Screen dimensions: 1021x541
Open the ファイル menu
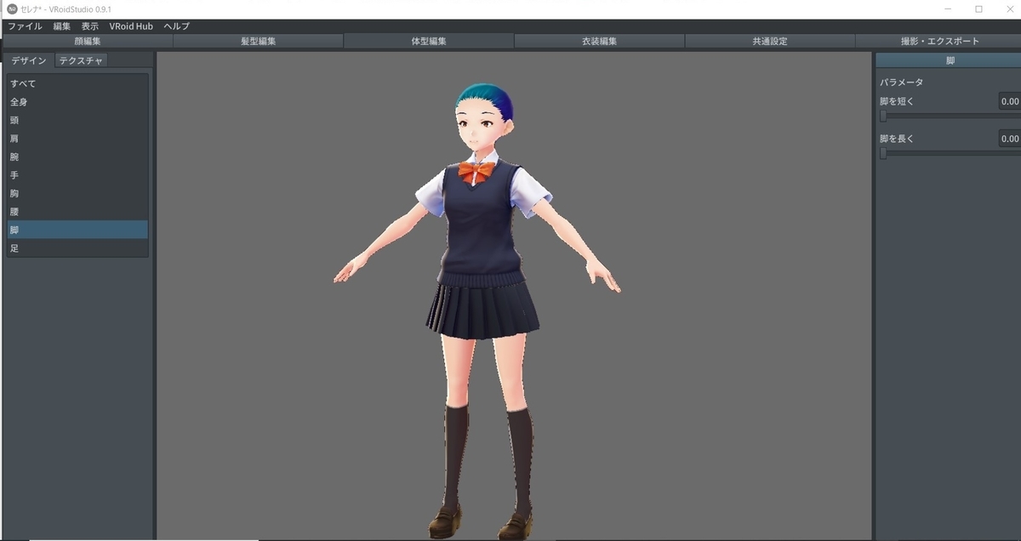[x=25, y=26]
